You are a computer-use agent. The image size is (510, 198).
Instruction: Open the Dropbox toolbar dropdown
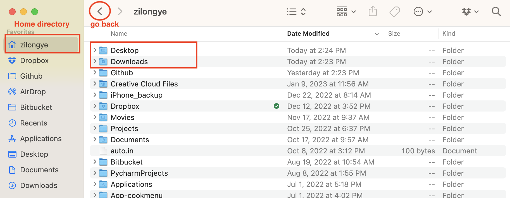click(470, 12)
